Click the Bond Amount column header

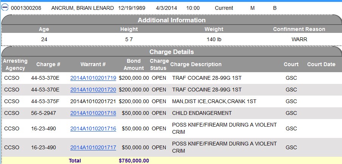pos(134,65)
